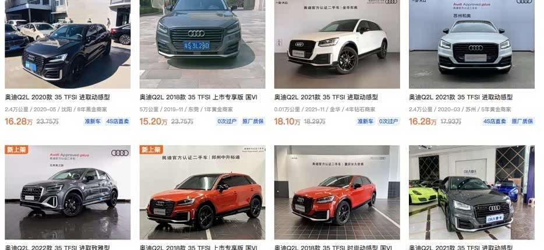This screenshot has height=250, width=544.
Task: Open front-view Audi photo from 苏州和奥
Action: point(472,44)
